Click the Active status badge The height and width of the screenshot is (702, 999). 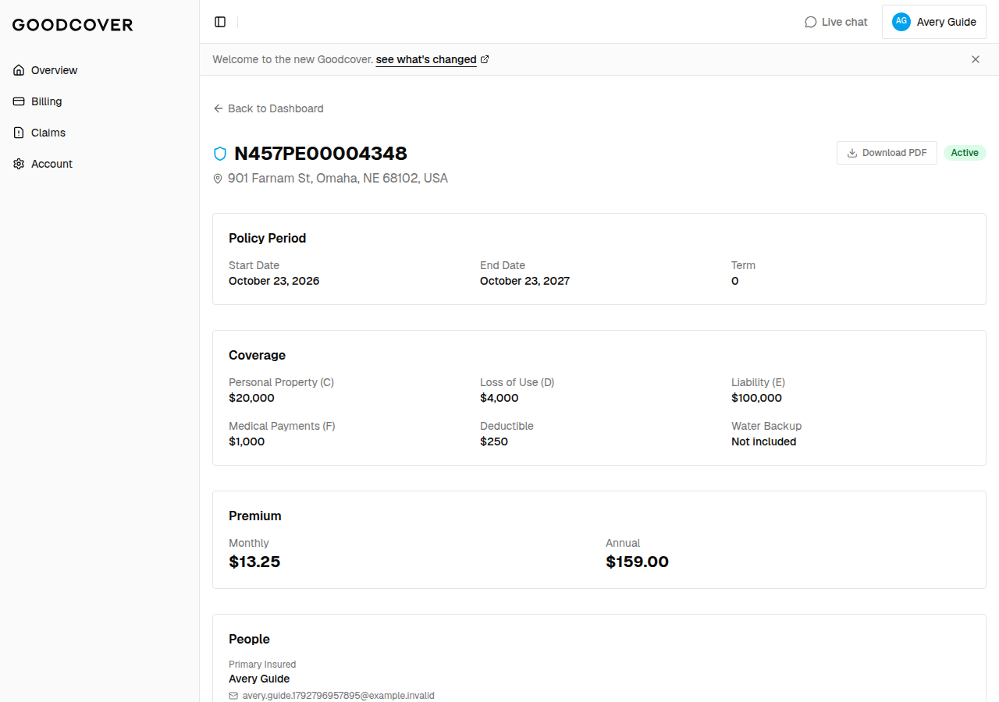click(965, 153)
